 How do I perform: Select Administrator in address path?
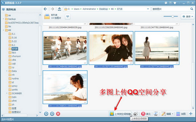click(x=89, y=9)
